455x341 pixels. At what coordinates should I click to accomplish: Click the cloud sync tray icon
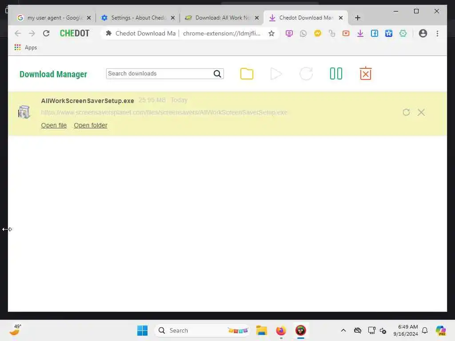click(x=358, y=330)
